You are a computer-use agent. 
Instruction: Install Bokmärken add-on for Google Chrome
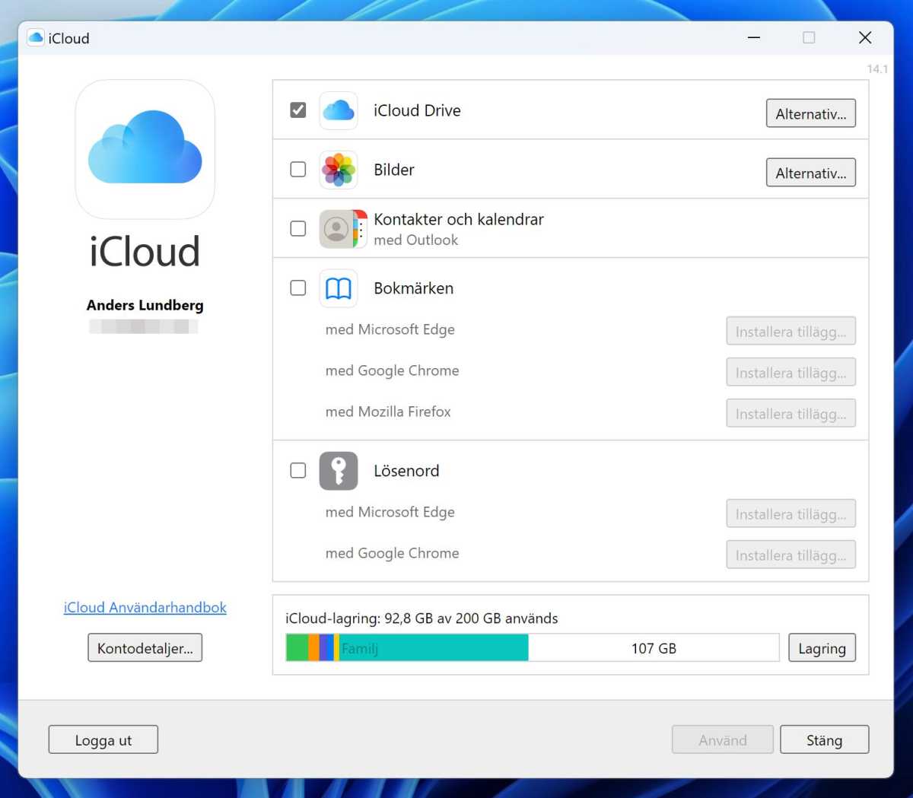click(x=791, y=372)
